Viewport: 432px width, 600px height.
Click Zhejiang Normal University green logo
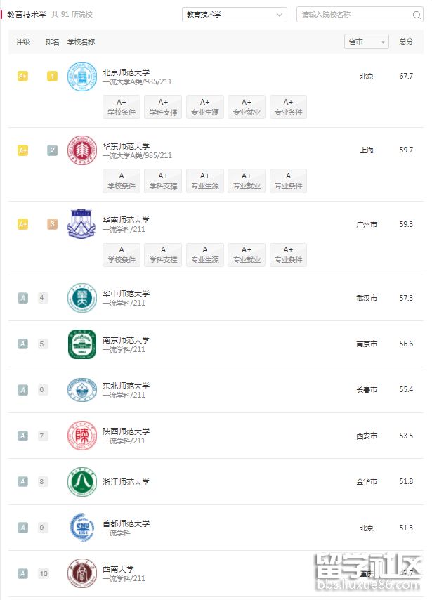coord(81,482)
